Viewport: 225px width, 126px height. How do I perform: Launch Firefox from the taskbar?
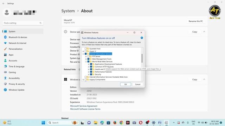[x=115, y=122]
